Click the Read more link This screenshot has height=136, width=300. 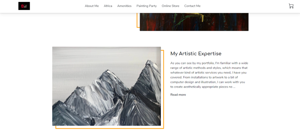(178, 95)
